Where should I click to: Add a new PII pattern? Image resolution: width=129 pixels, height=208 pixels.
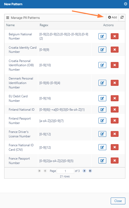(113, 17)
